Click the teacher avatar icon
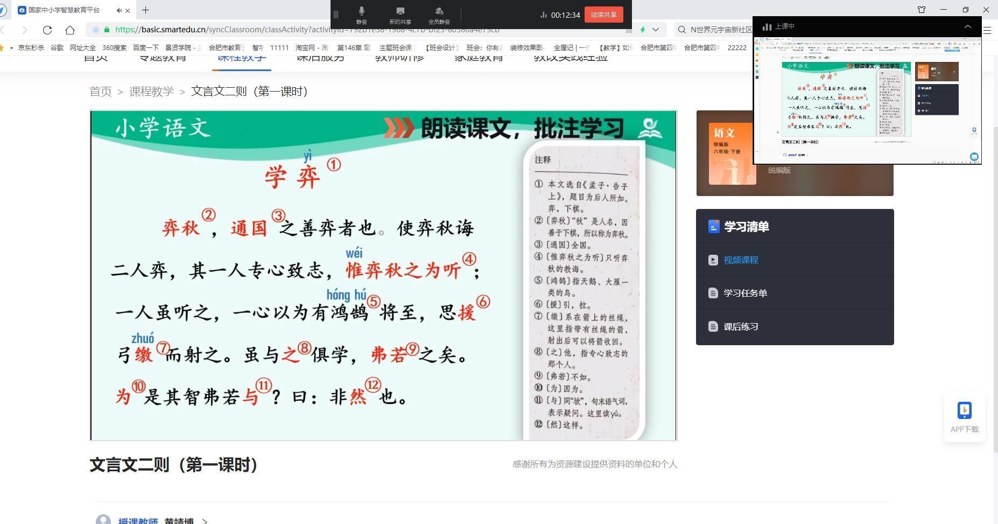The width and height of the screenshot is (998, 524). click(x=103, y=520)
